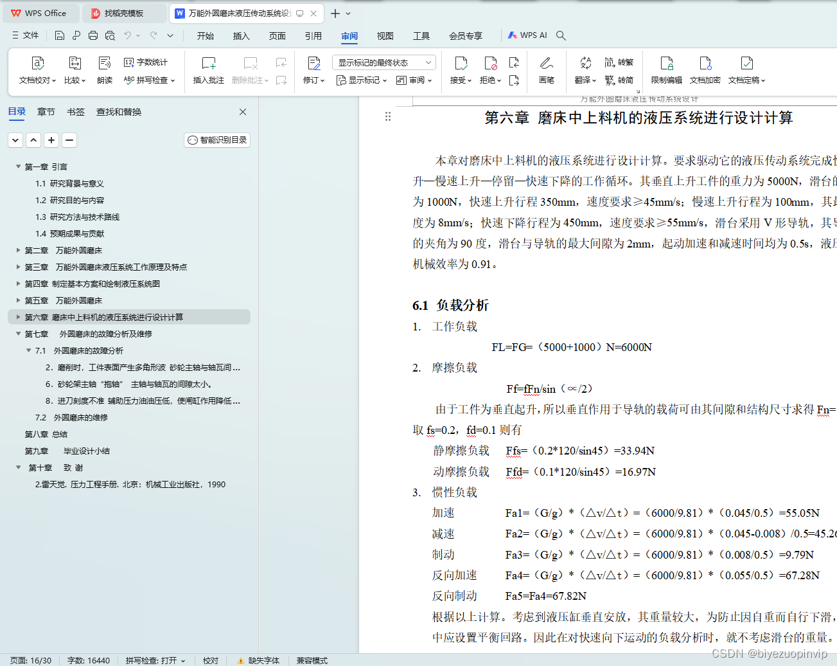Click 拼写检查: 打开 in status bar
This screenshot has height=666, width=837.
click(155, 660)
